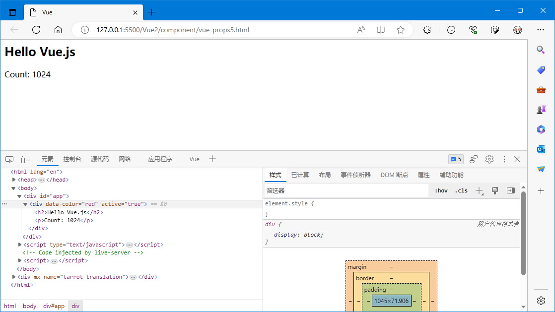Open a new browser tab

(x=152, y=12)
